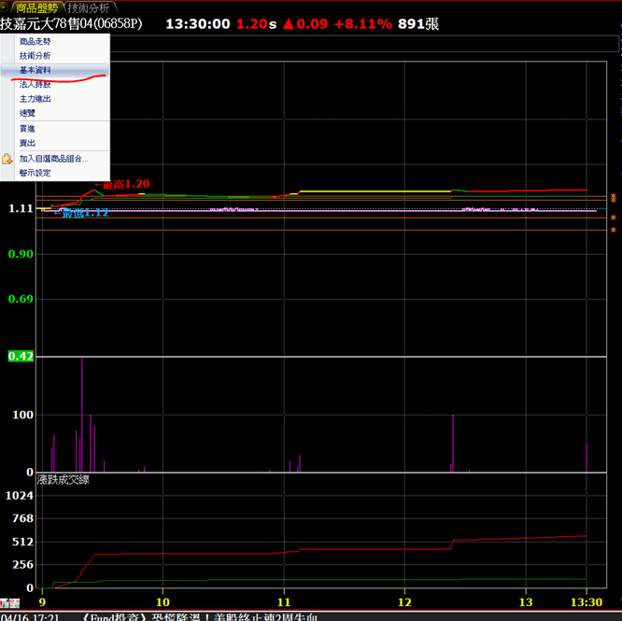622x621 pixels.
Task: Click the 11 o'clock time axis label
Action: (x=284, y=602)
